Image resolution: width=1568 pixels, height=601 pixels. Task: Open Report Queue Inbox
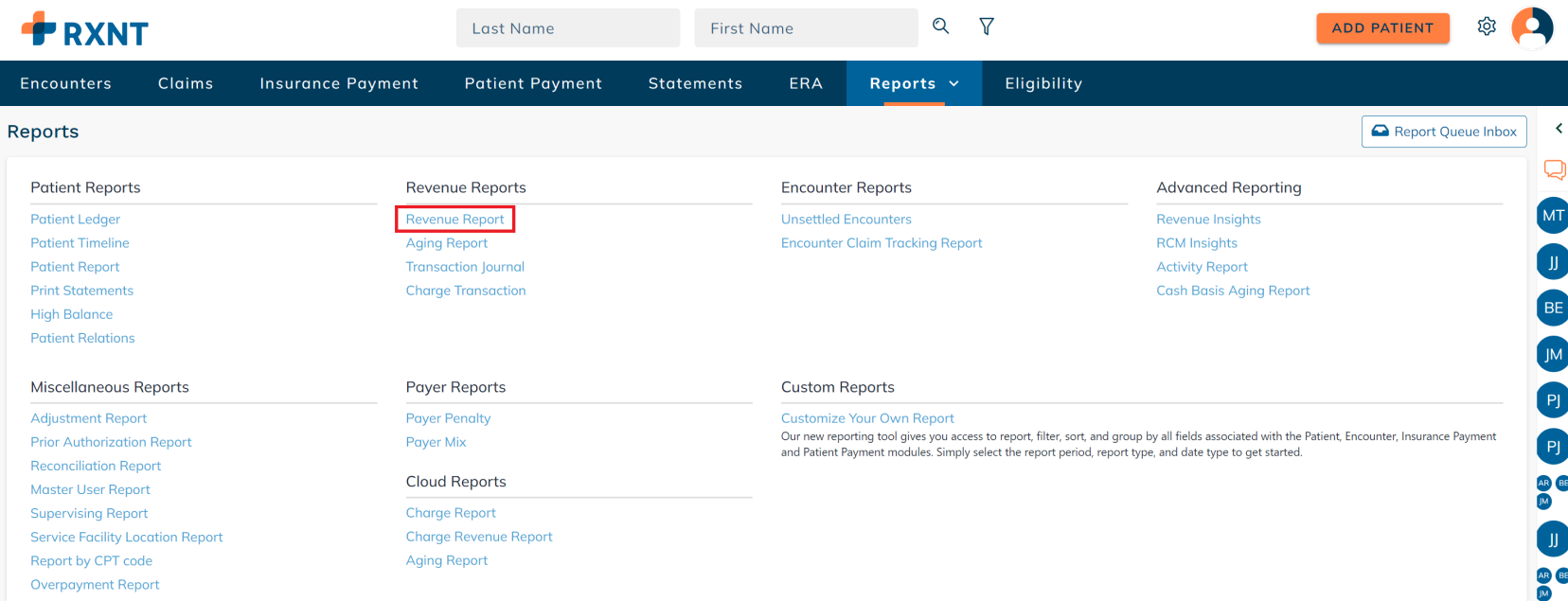(1444, 132)
